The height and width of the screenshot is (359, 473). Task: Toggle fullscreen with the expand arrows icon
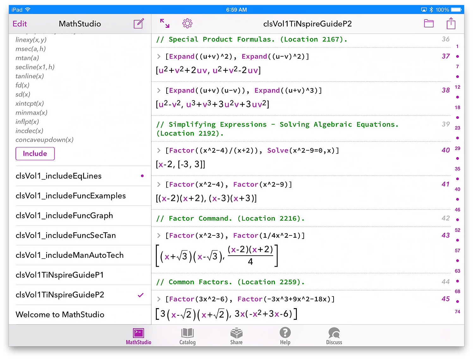coord(165,23)
